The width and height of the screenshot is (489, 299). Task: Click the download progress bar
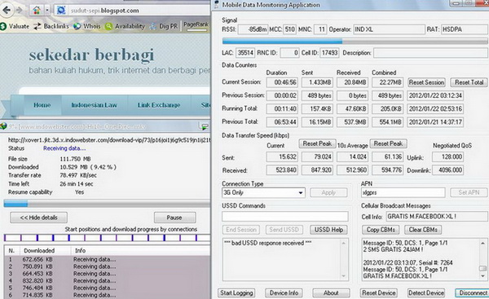coord(107,204)
